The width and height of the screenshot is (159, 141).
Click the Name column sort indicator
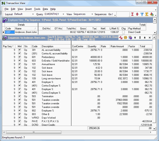point(35,29)
